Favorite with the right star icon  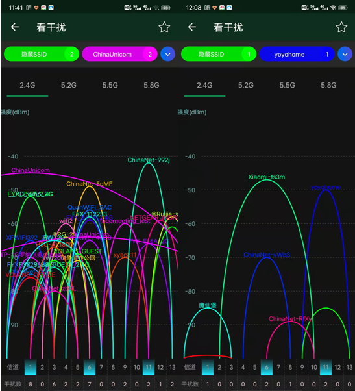click(x=341, y=27)
